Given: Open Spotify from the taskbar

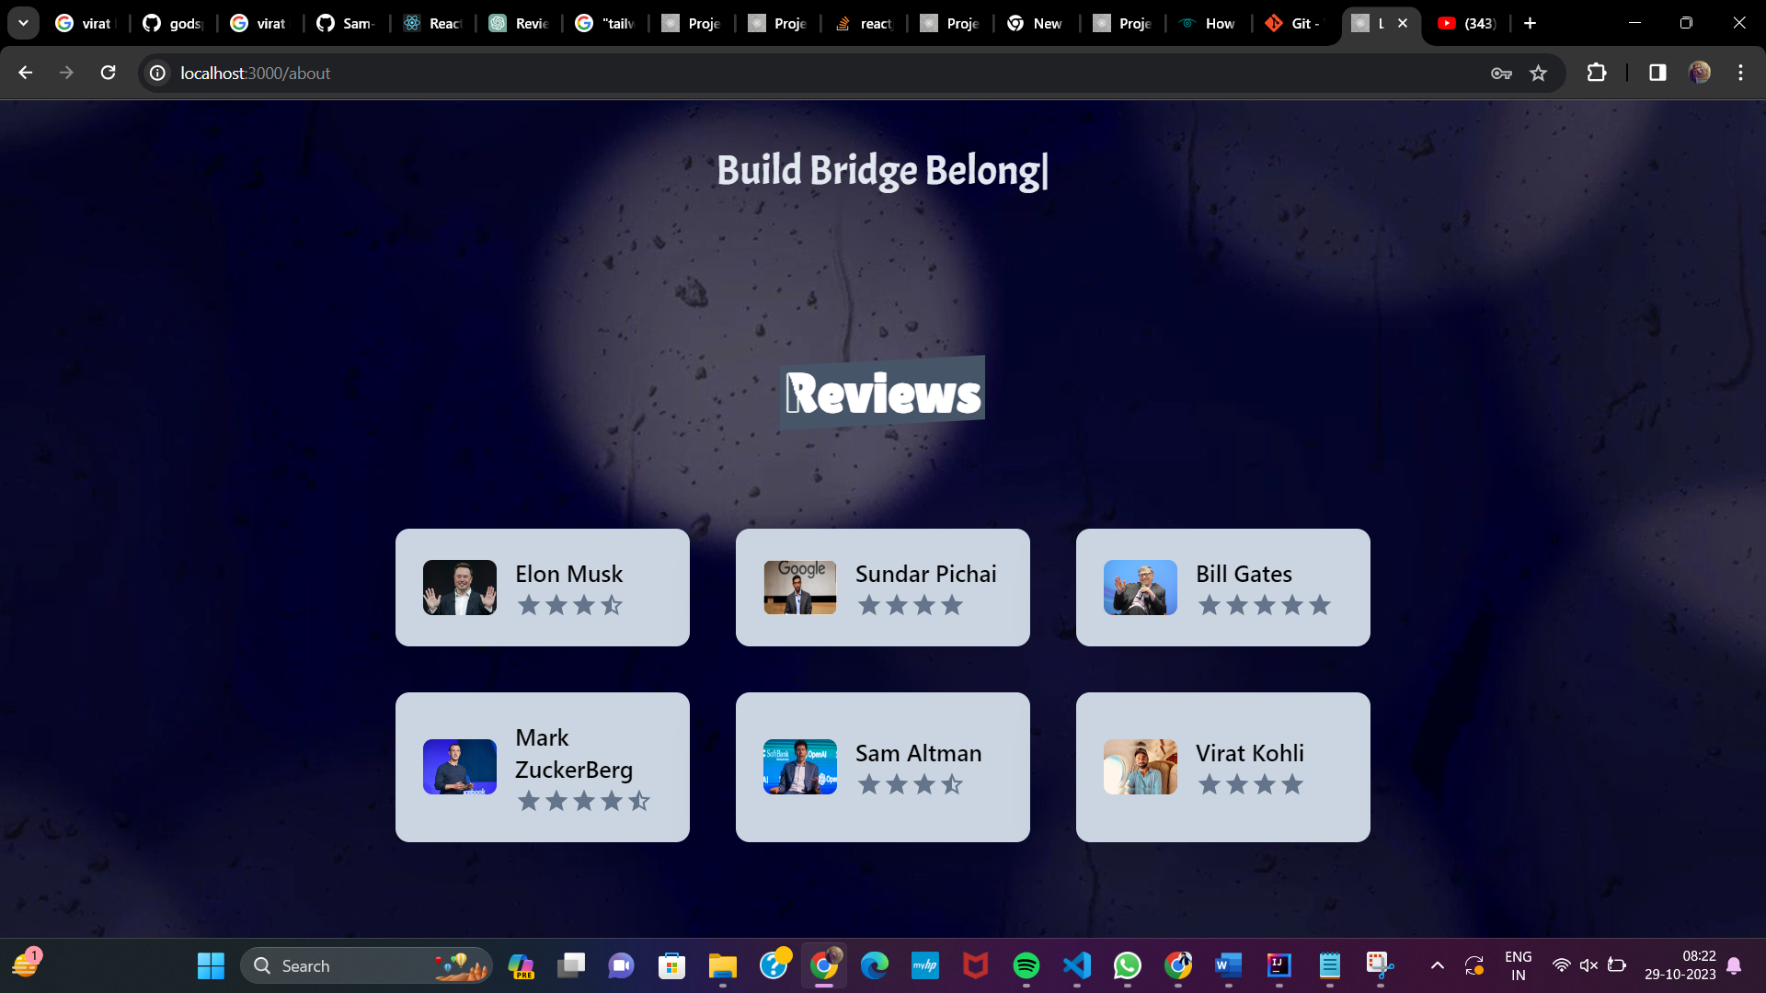Looking at the screenshot, I should point(1026,965).
